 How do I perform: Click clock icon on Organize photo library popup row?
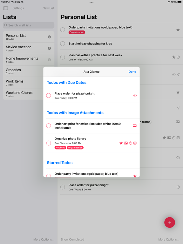[131, 143]
